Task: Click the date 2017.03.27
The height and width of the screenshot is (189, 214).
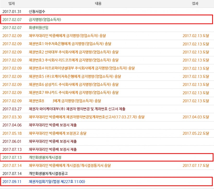Action: click(12, 109)
